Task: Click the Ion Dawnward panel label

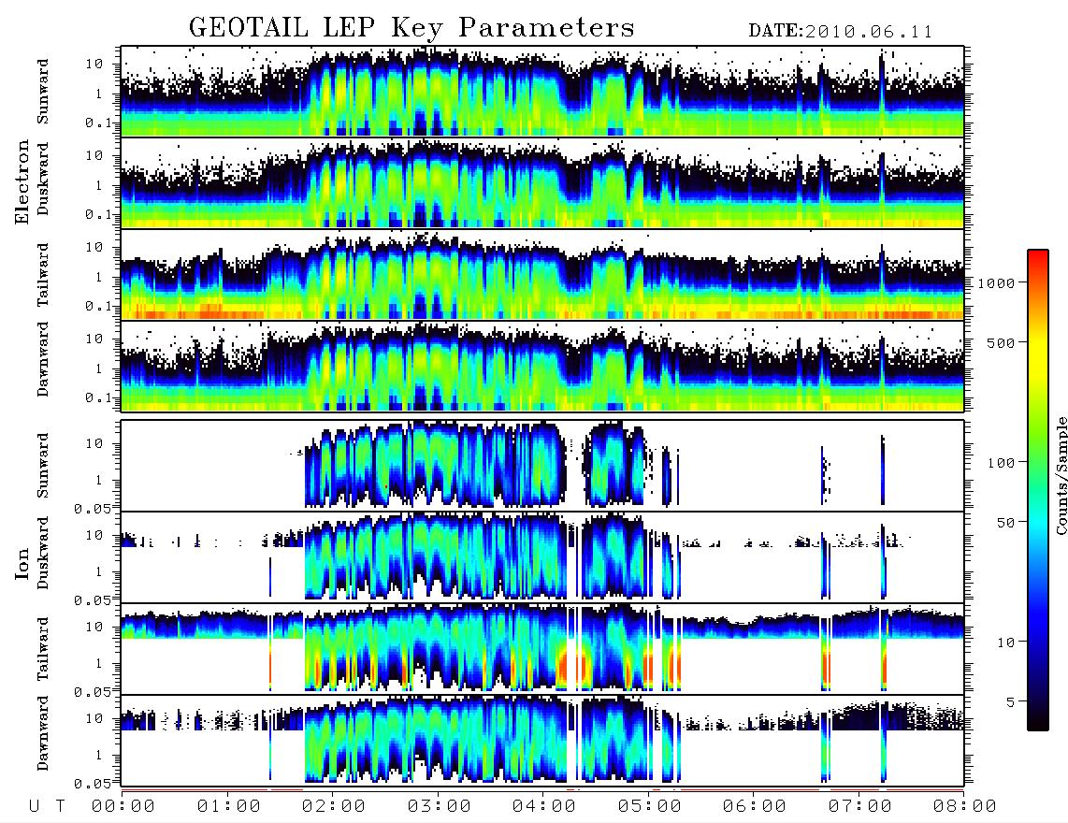Action: click(43, 733)
